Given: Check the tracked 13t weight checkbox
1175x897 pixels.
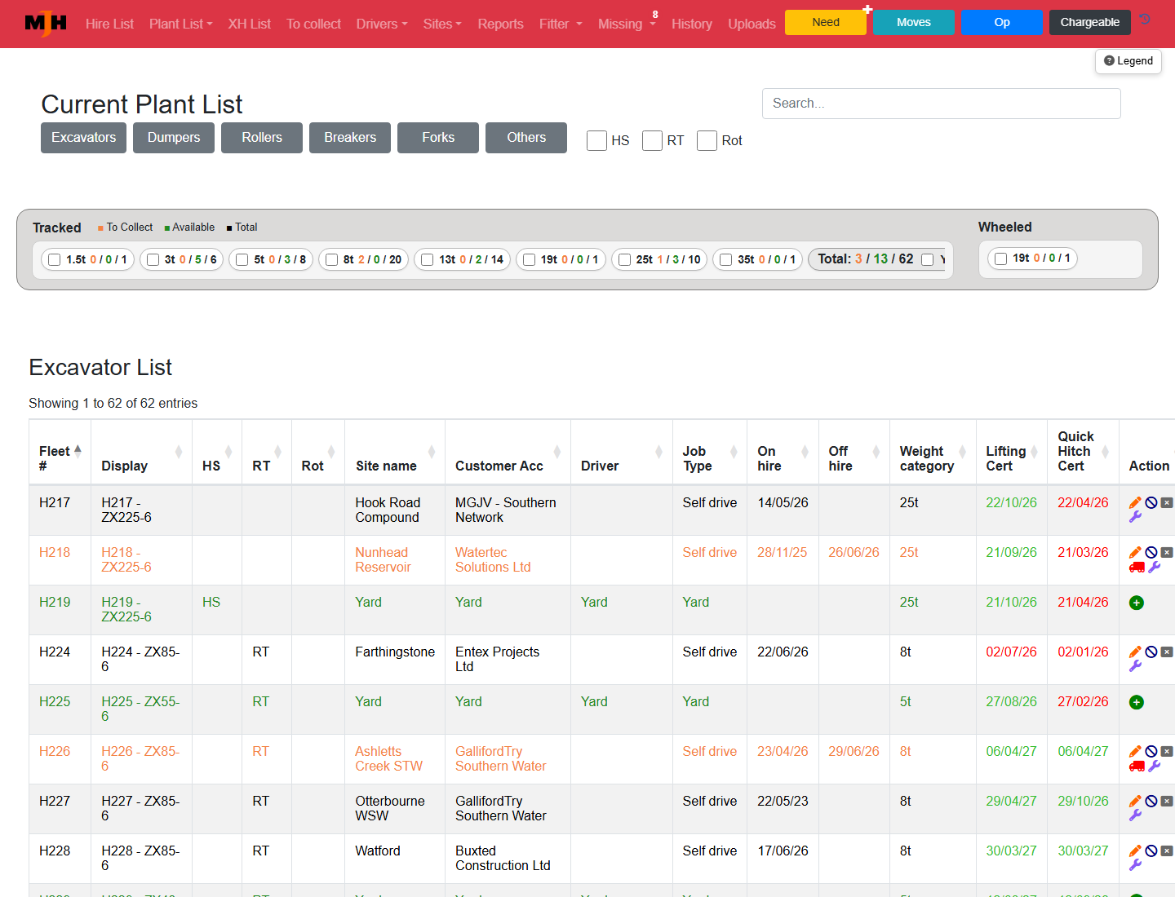Looking at the screenshot, I should (427, 259).
